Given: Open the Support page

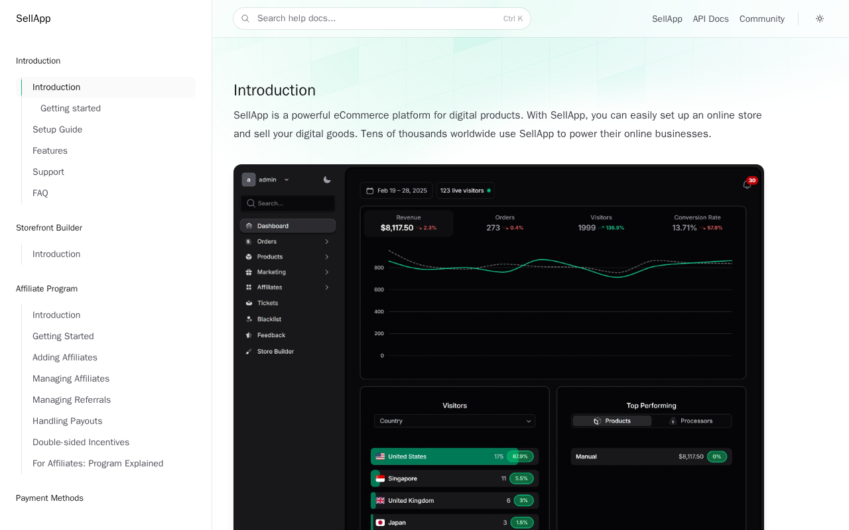Looking at the screenshot, I should pyautogui.click(x=48, y=172).
